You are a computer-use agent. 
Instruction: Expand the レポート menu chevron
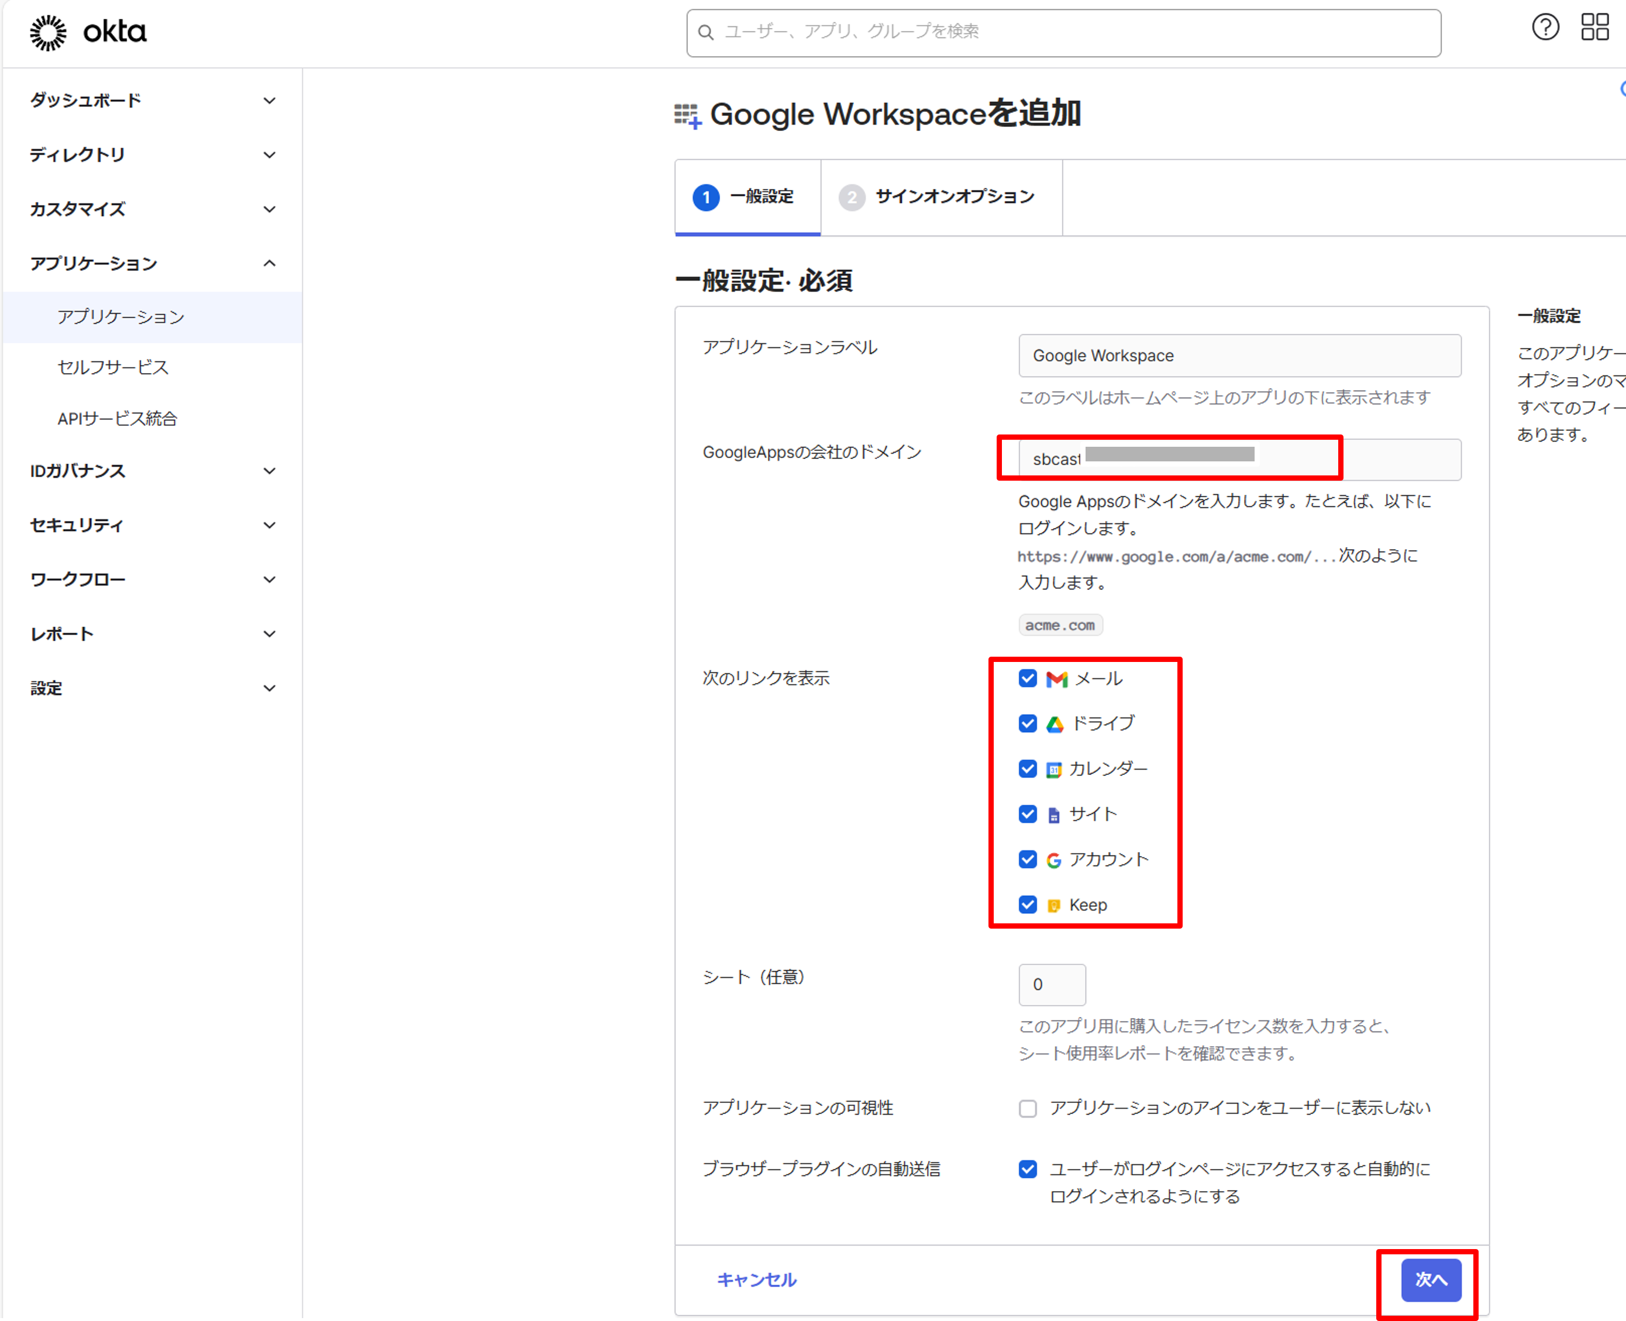coord(270,634)
